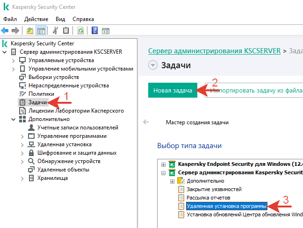The width and height of the screenshot is (303, 228).
Task: Select the root Kaspersky Security Center node
Action: point(42,43)
